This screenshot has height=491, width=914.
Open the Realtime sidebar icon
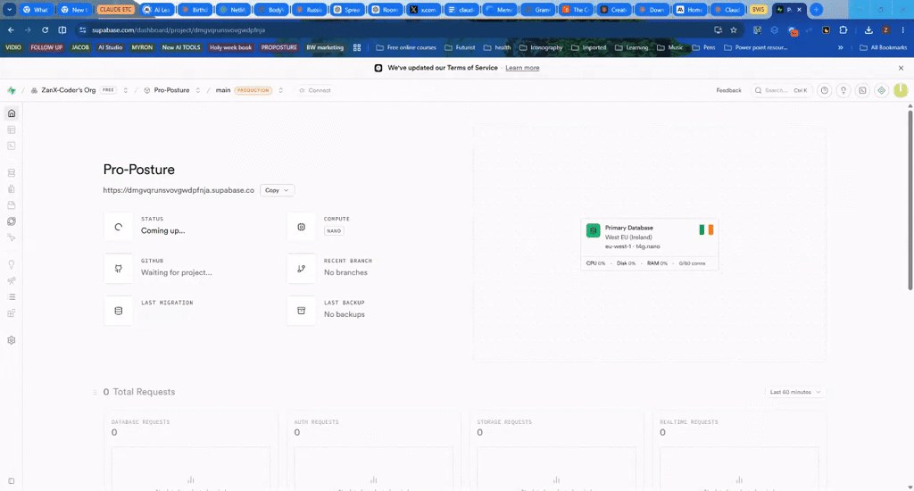point(11,237)
